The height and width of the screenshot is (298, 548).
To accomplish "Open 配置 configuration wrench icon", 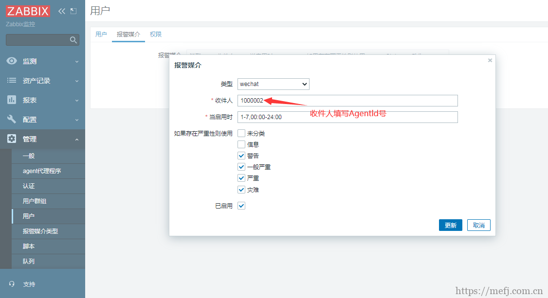I will point(12,120).
